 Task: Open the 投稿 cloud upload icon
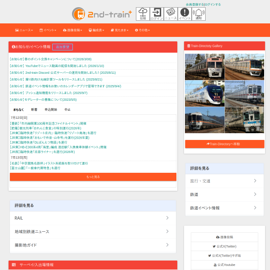click(x=143, y=14)
